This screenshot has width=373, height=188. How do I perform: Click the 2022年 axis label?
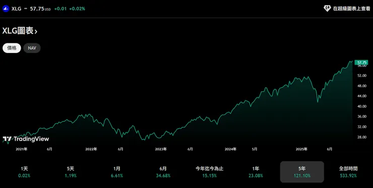click(91, 149)
